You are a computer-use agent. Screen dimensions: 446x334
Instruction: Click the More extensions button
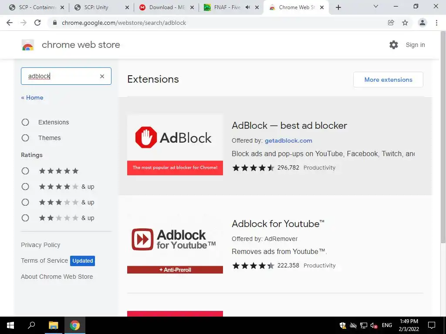388,80
